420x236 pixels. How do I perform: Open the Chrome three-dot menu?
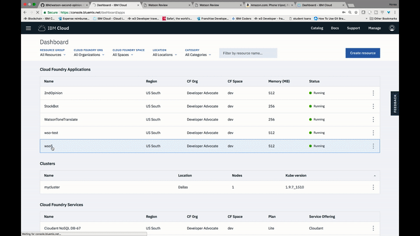click(395, 12)
